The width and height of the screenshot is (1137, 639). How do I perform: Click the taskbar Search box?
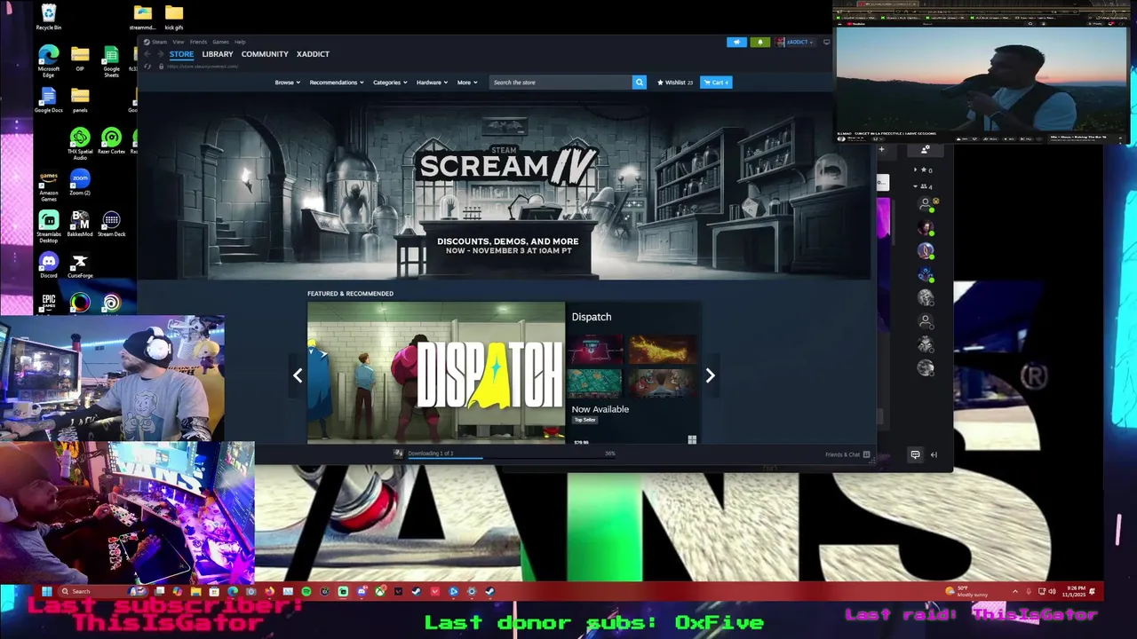coord(102,591)
